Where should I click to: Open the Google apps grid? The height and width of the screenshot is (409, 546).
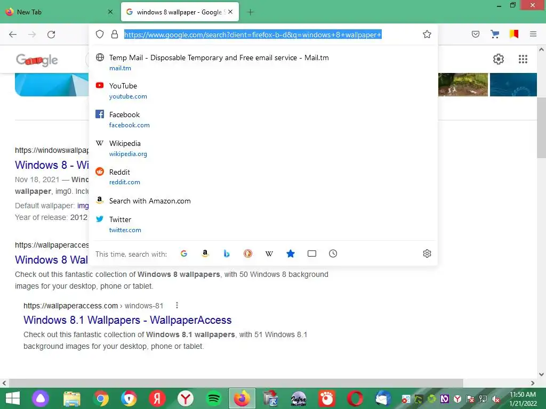[x=523, y=59]
